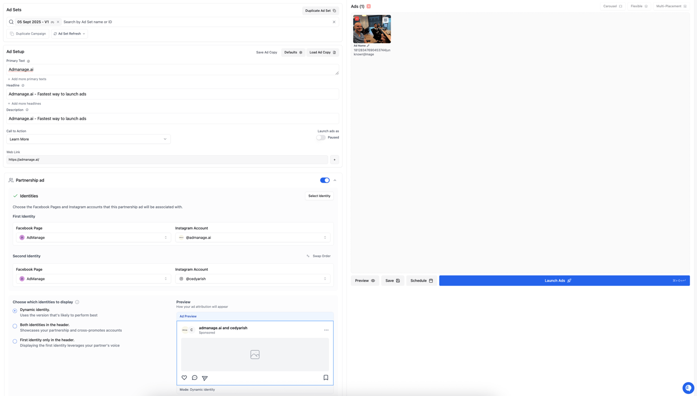Add more headlines

tap(24, 104)
